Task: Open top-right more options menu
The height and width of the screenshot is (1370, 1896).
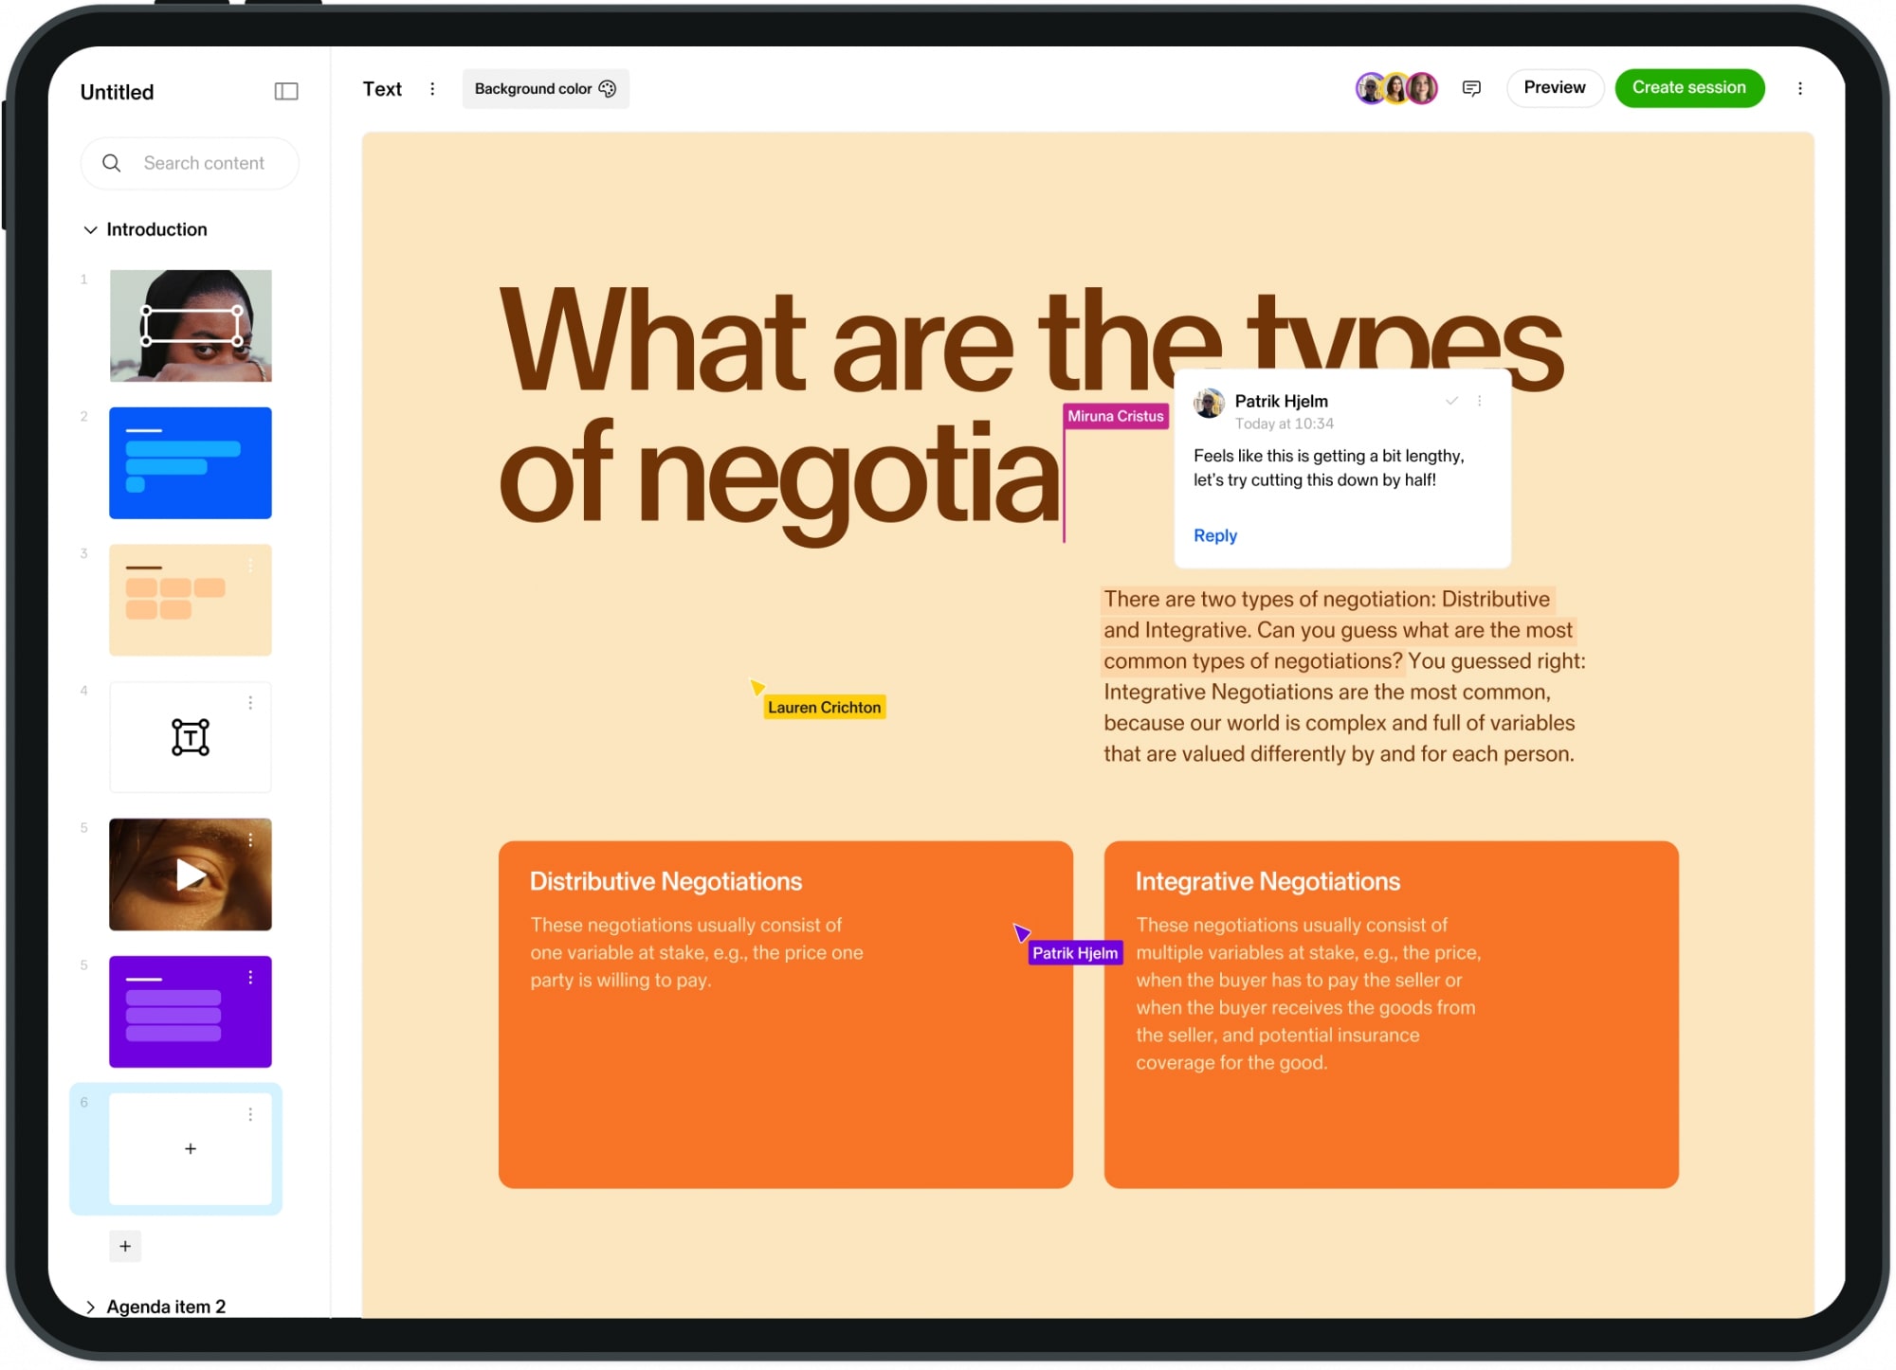Action: 1799,88
